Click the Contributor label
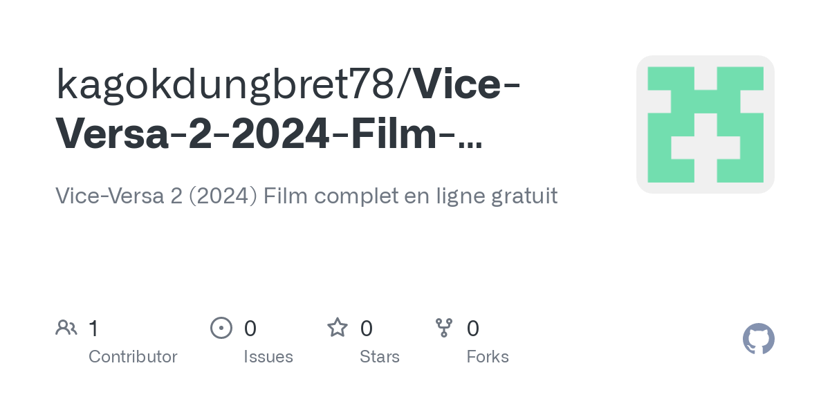Viewport: 830px width, 415px height. [133, 357]
